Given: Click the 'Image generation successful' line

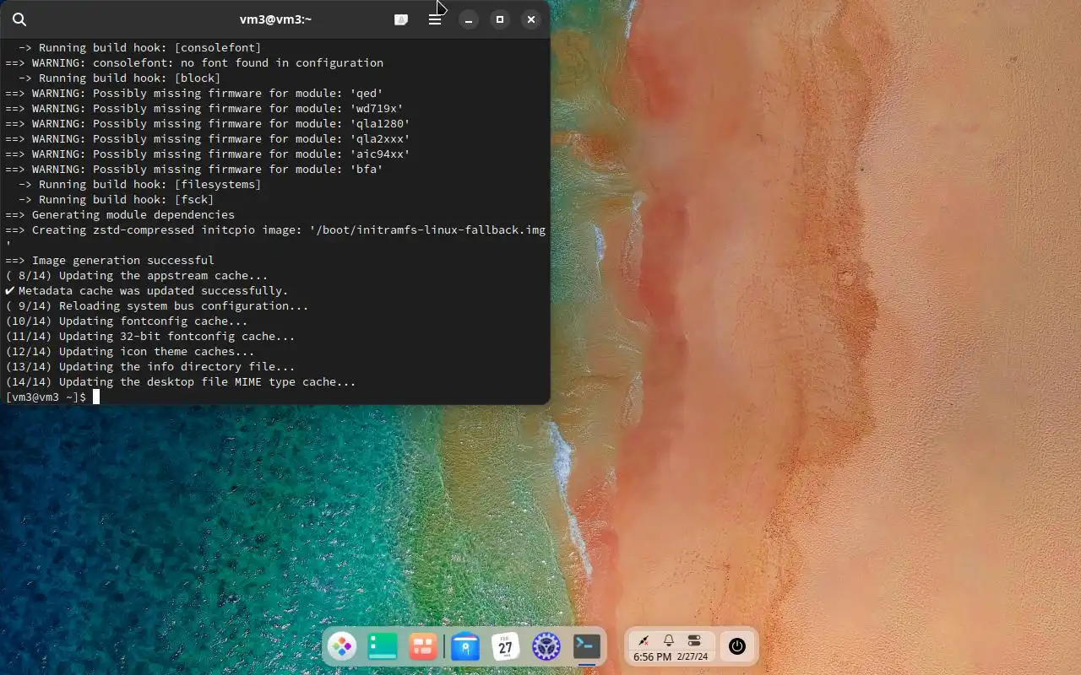Looking at the screenshot, I should tap(110, 260).
